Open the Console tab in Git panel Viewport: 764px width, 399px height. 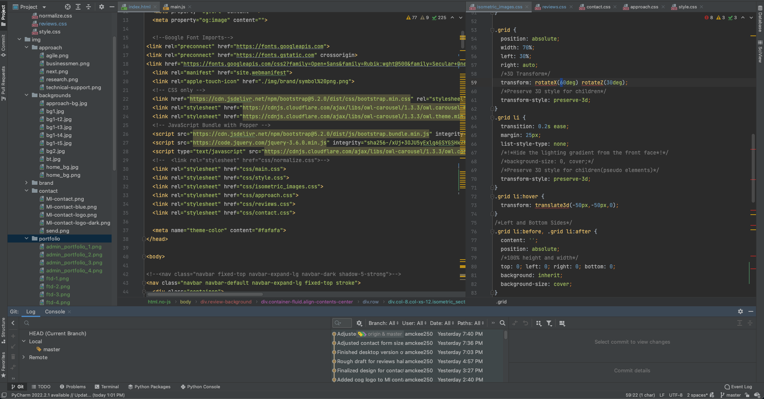55,311
